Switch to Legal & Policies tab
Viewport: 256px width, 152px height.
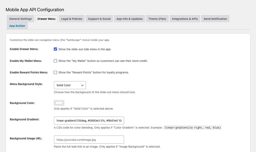pos(72,19)
